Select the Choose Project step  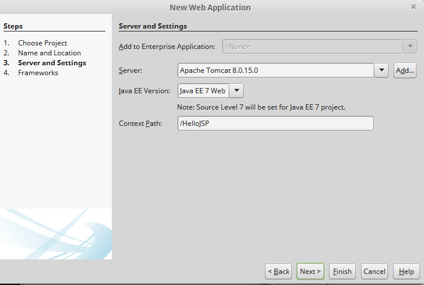coord(43,43)
